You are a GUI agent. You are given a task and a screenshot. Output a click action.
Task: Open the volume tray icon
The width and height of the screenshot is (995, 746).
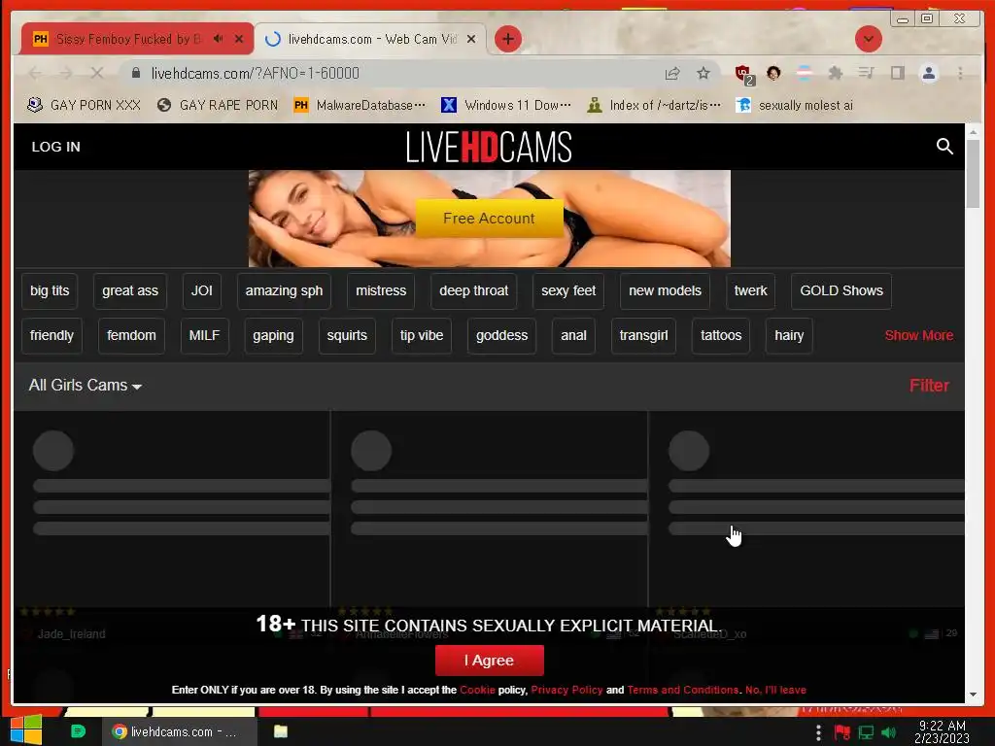click(x=889, y=732)
